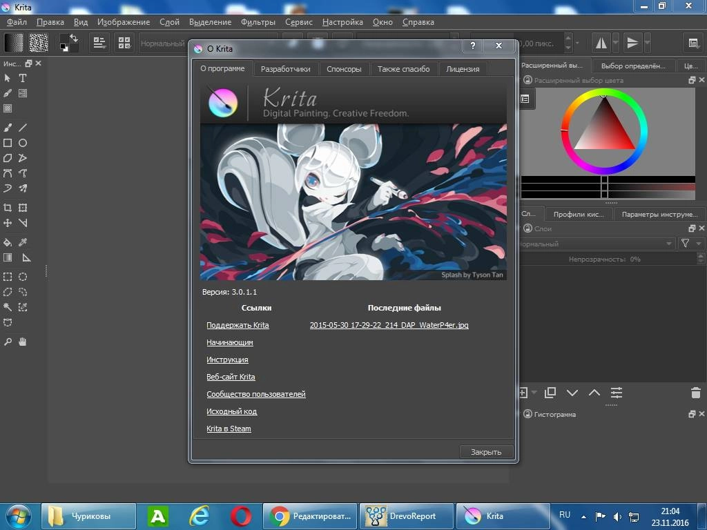Select the elliptical selection tool
Viewport: 707px width, 530px height.
click(x=23, y=277)
